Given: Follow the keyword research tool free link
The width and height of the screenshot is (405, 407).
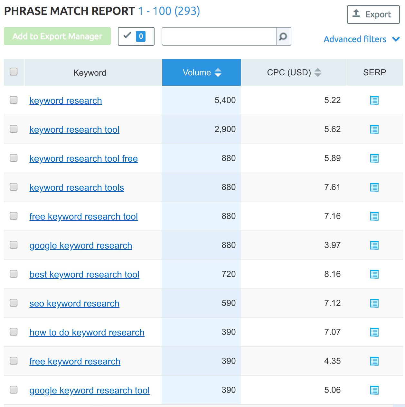Looking at the screenshot, I should click(84, 159).
